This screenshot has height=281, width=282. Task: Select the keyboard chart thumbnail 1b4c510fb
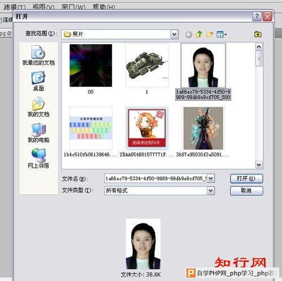pos(90,128)
